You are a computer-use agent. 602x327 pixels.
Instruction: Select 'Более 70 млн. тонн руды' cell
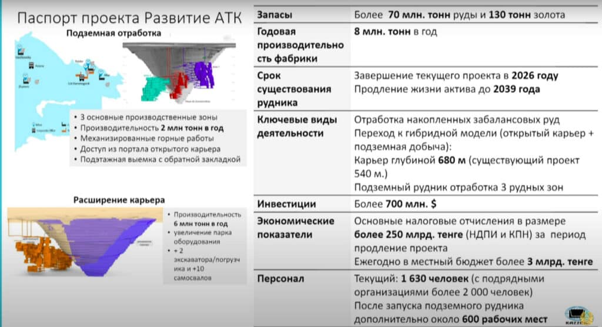pyautogui.click(x=460, y=15)
